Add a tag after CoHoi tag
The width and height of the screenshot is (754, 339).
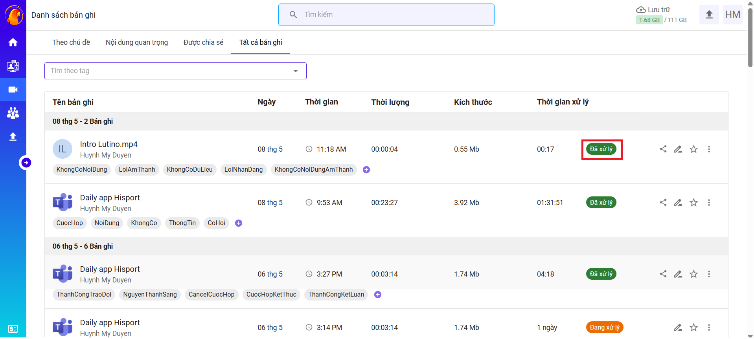point(239,223)
